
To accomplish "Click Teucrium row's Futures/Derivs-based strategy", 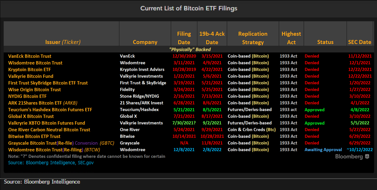I will (x=250, y=110).
